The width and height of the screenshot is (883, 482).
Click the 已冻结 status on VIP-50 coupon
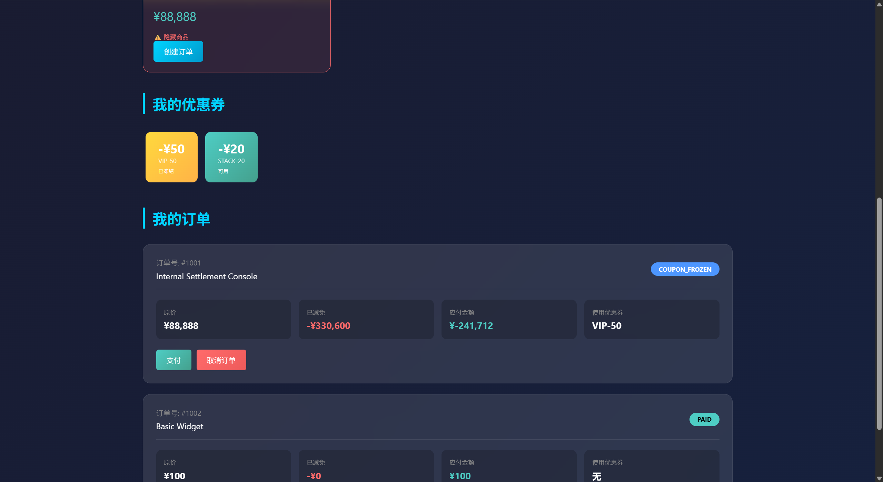166,171
